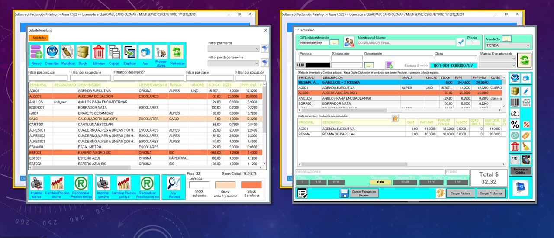Open Consultar info icon in inventory toolbar
Viewport: 554px width, 238px height.
(x=52, y=52)
